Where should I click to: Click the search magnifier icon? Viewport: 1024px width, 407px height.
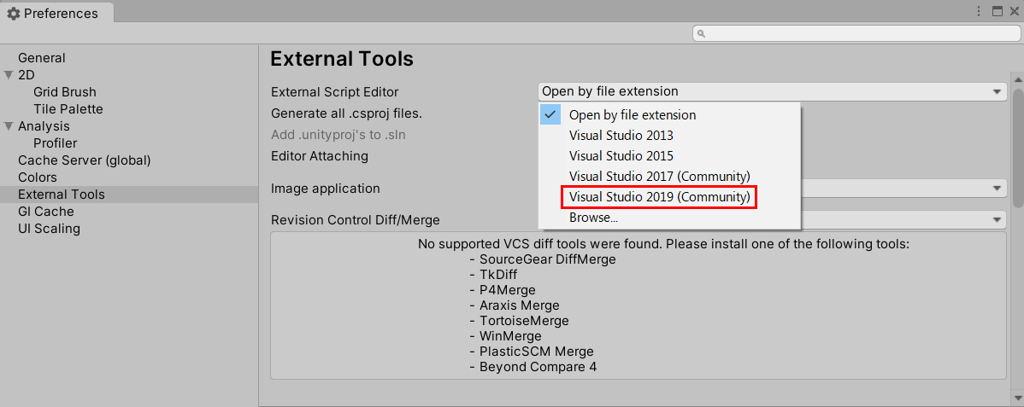point(702,33)
